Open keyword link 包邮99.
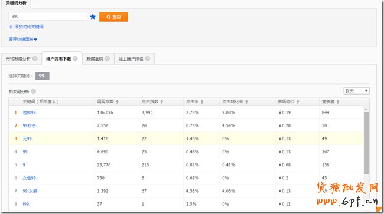 coord(30,112)
